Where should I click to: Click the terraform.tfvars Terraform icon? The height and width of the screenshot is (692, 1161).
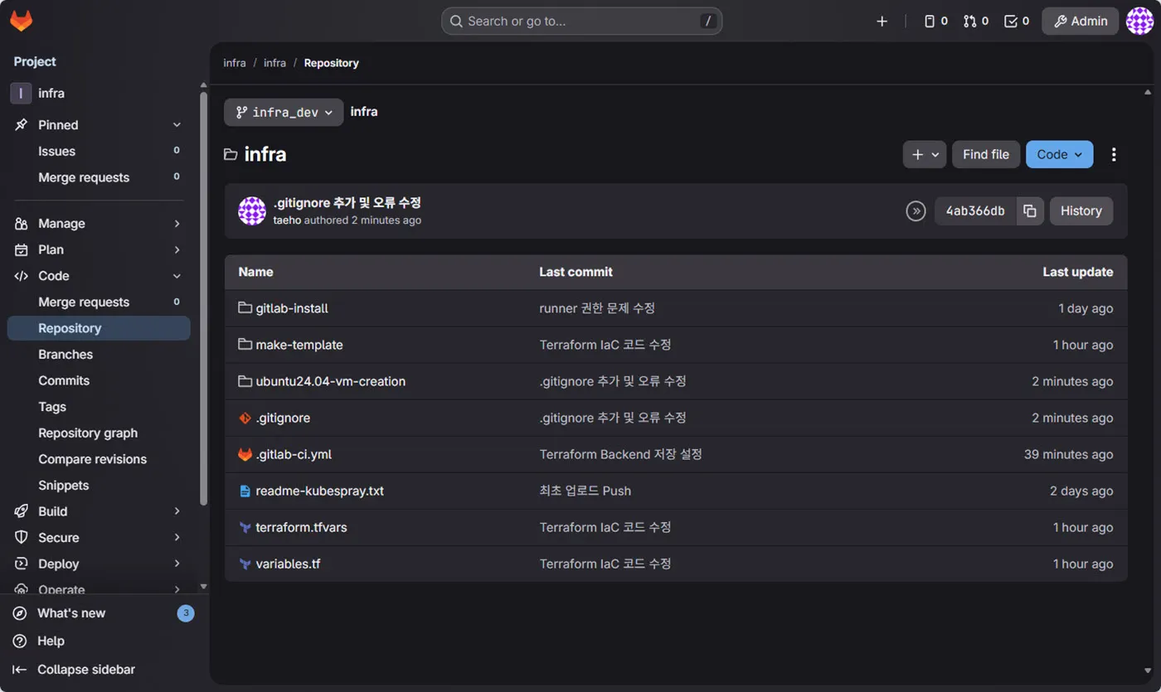pyautogui.click(x=245, y=527)
